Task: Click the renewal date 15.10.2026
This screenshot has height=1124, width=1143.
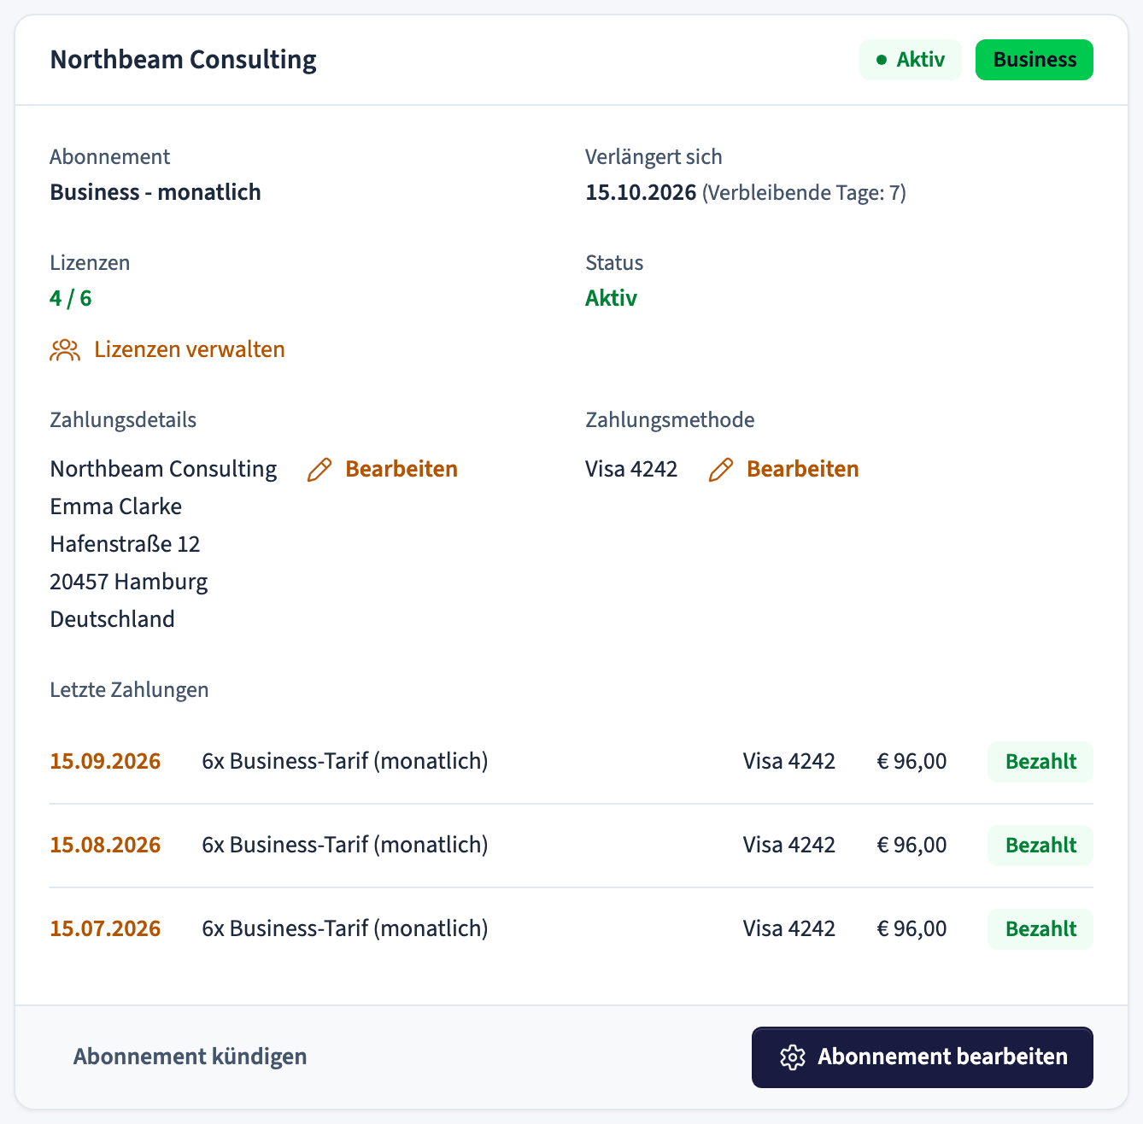Action: (x=641, y=192)
